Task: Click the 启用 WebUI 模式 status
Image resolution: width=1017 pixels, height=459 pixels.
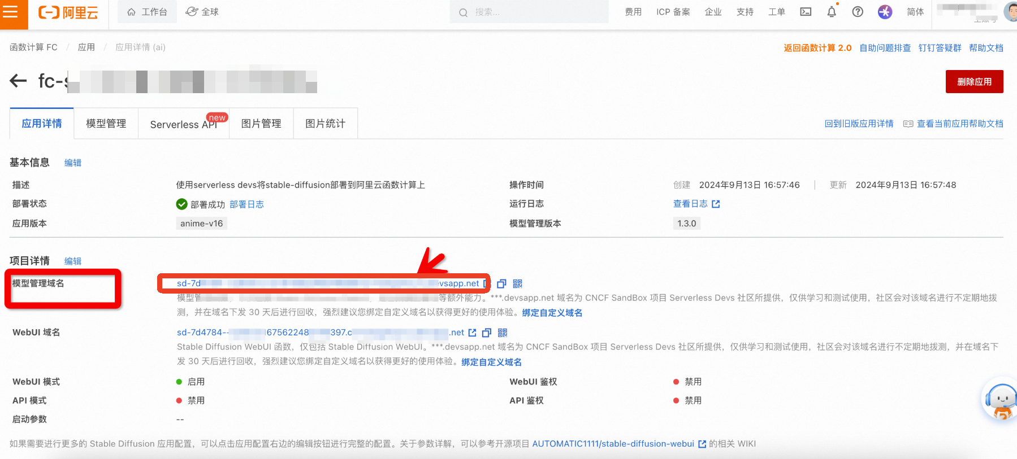Action: (x=196, y=382)
